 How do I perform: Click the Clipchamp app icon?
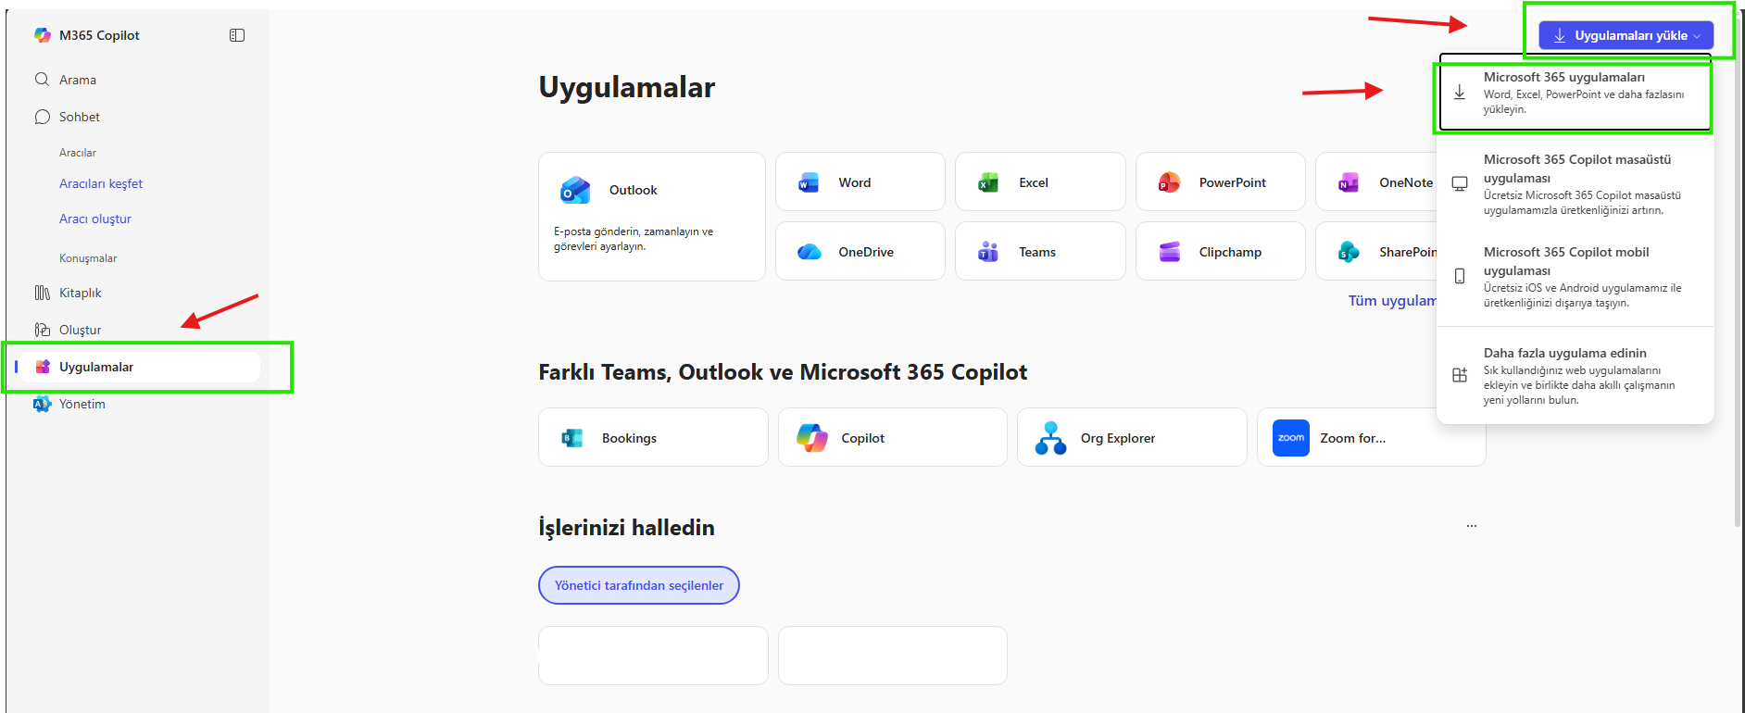tap(1170, 252)
